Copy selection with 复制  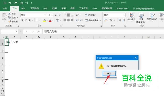(x=12, y=18)
